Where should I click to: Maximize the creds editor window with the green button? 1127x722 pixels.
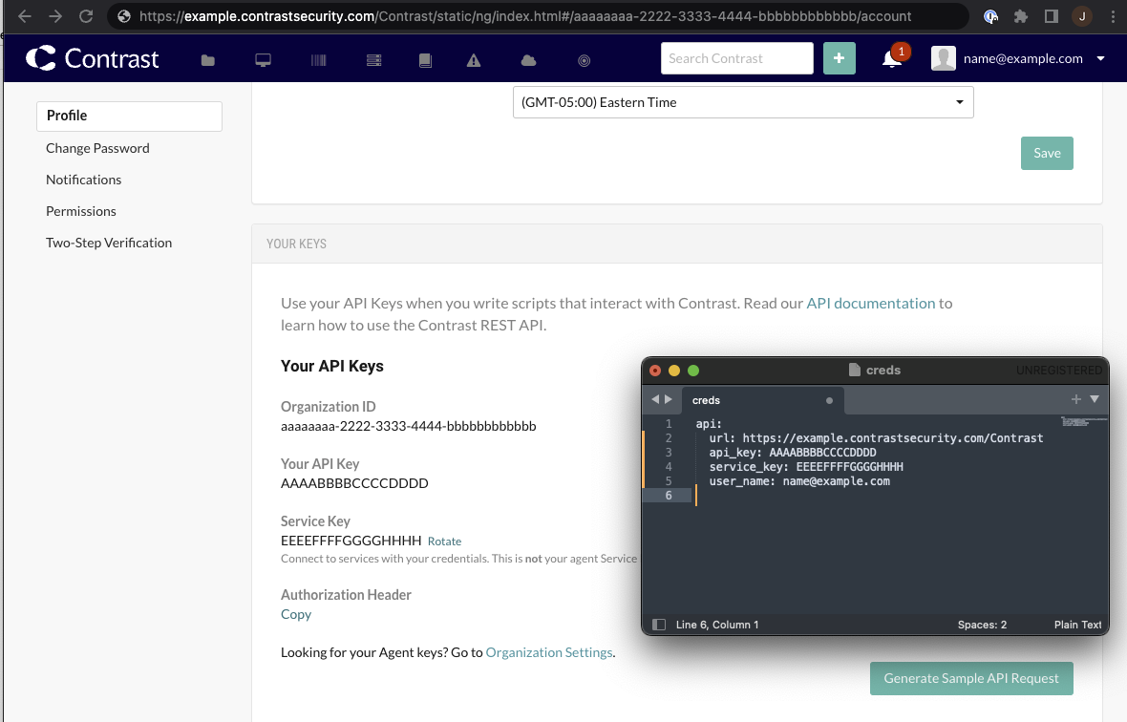tap(693, 371)
